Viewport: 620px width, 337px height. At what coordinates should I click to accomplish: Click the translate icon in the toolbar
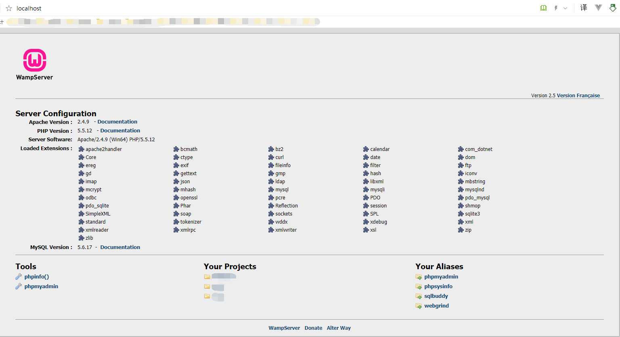click(x=584, y=8)
